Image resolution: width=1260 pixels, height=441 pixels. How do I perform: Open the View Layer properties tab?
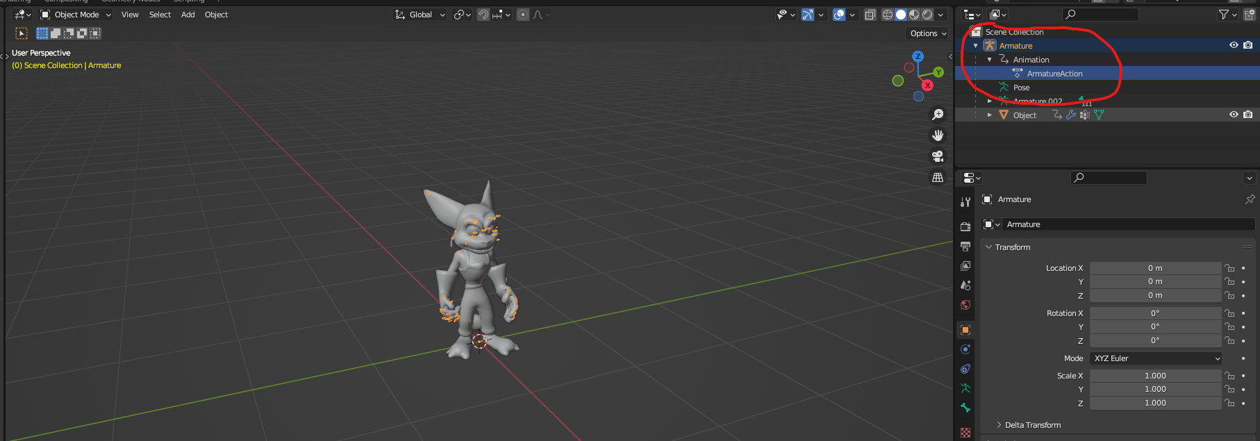965,266
